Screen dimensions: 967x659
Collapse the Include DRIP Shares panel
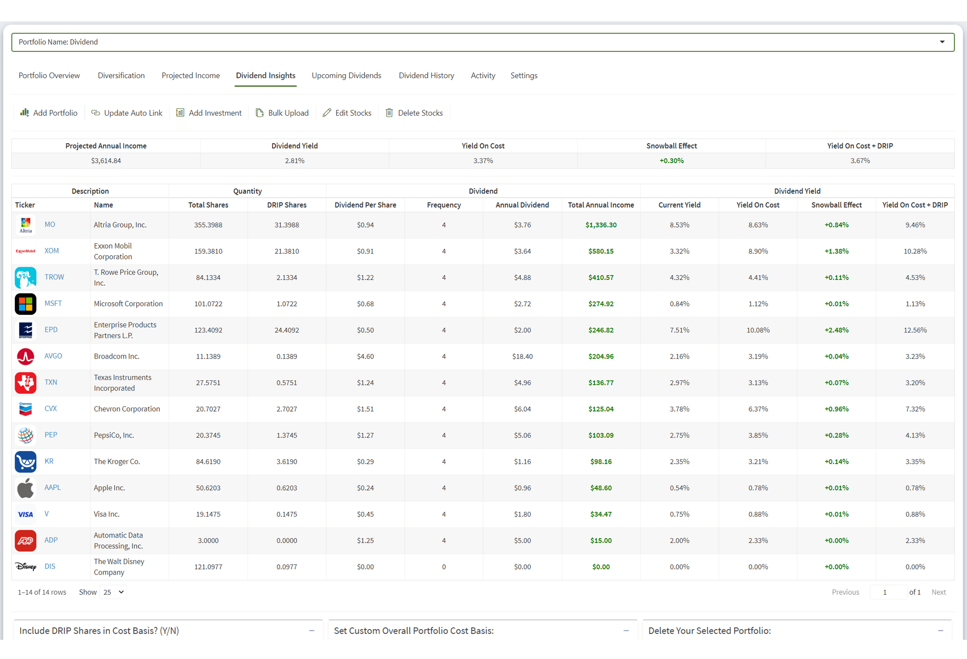click(312, 631)
